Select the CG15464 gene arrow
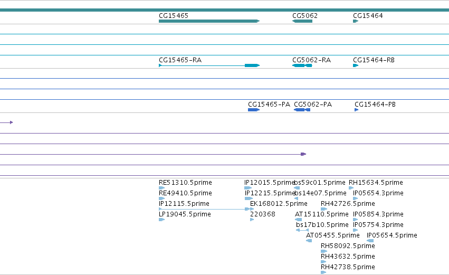This screenshot has width=449, height=275. click(x=356, y=21)
